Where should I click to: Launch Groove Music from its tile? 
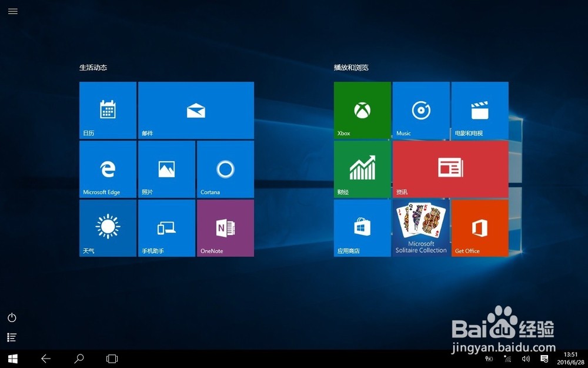click(420, 110)
